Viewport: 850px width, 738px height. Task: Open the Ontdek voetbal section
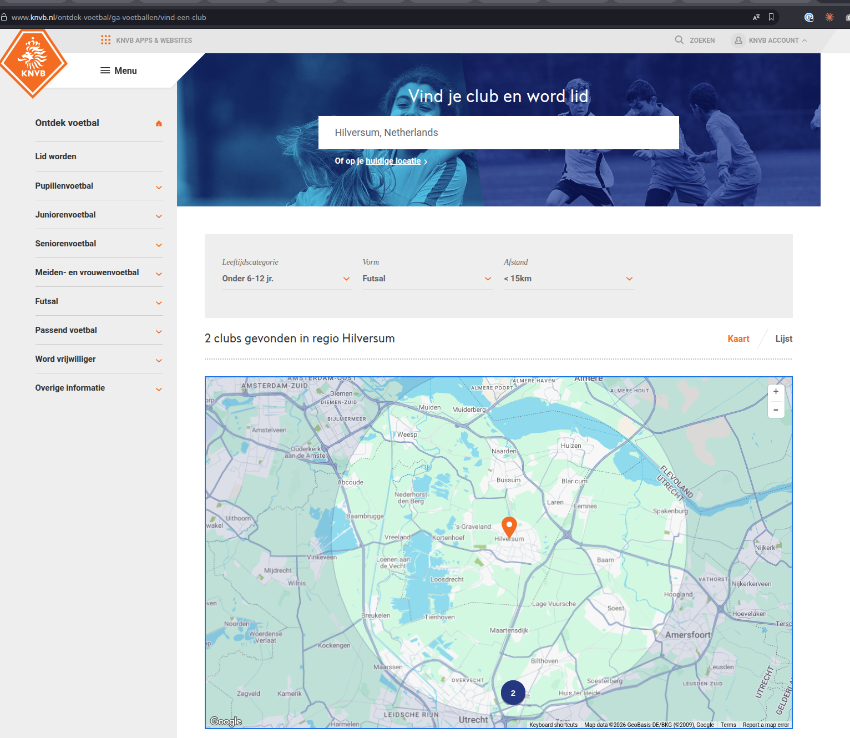(67, 123)
